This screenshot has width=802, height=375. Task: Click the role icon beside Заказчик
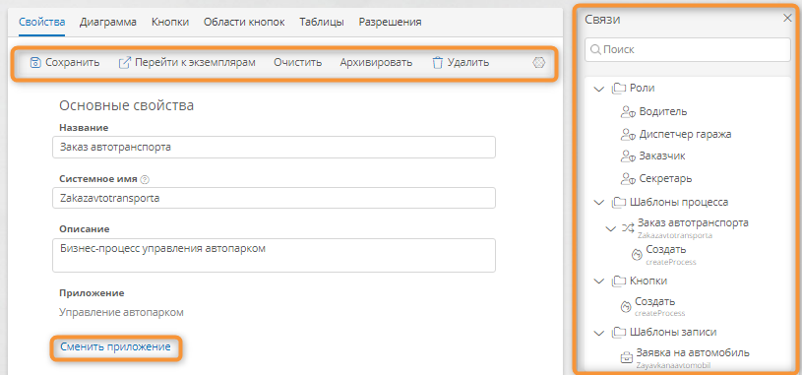click(628, 156)
